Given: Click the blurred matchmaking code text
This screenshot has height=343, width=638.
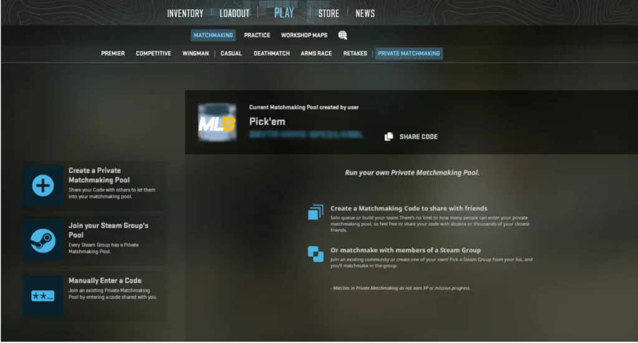Looking at the screenshot, I should 305,135.
